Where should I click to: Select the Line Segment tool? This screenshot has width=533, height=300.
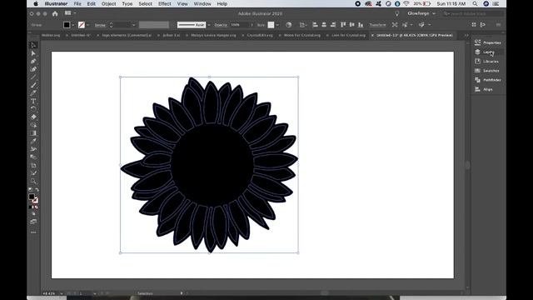tap(33, 77)
